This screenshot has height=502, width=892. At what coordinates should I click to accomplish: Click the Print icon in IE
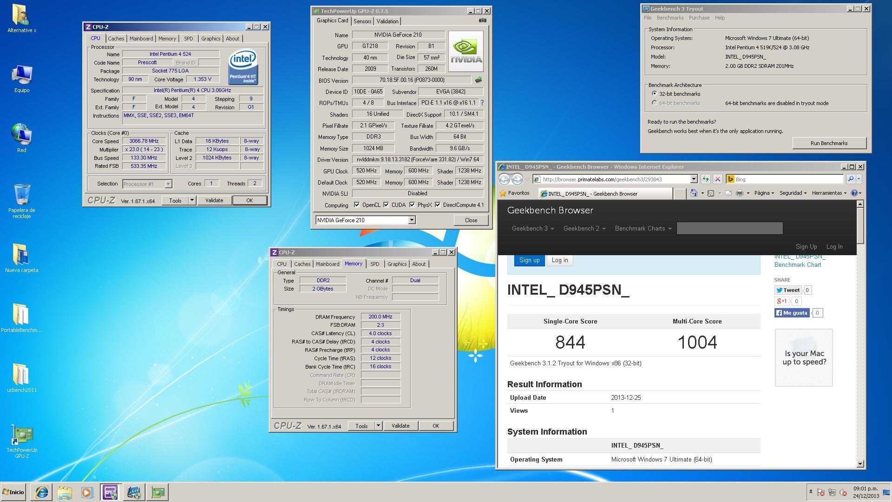click(x=740, y=193)
